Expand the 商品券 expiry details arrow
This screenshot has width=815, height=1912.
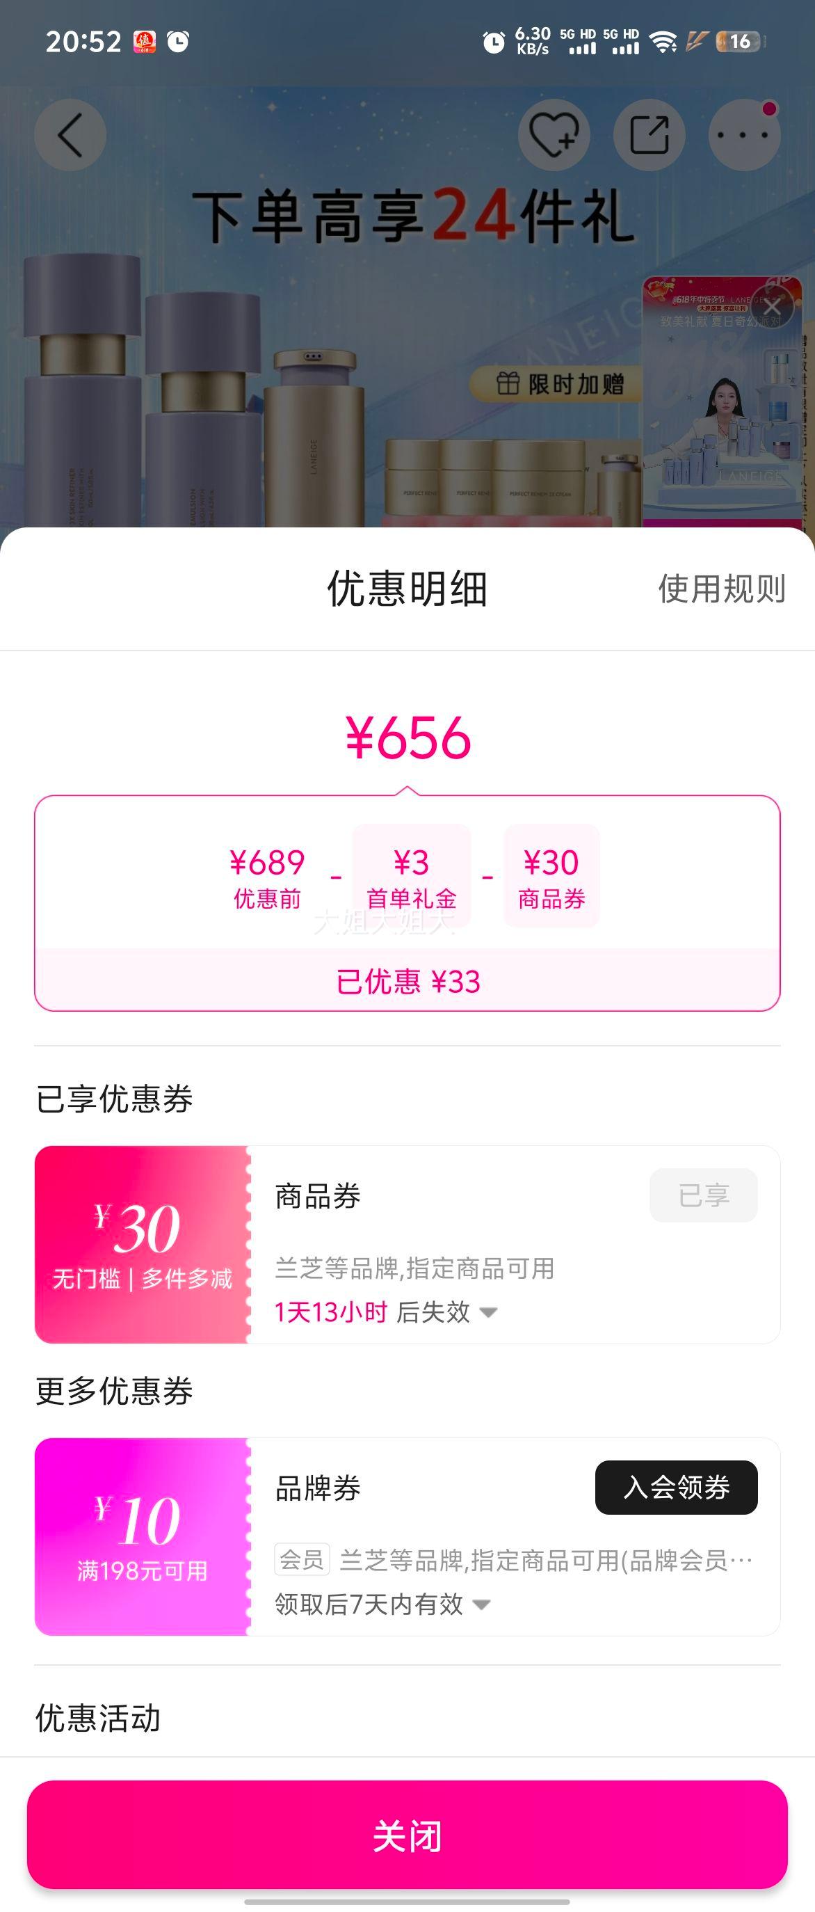tap(488, 1312)
